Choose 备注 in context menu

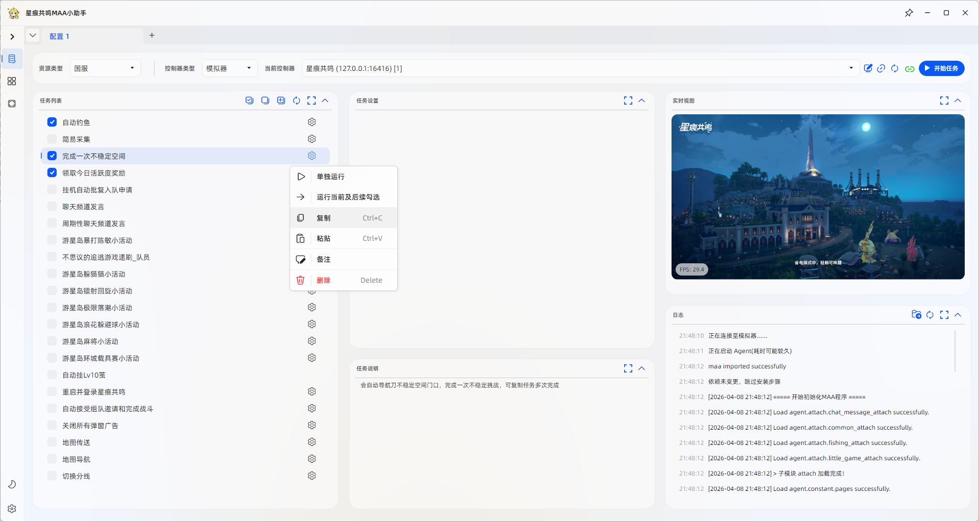point(344,259)
